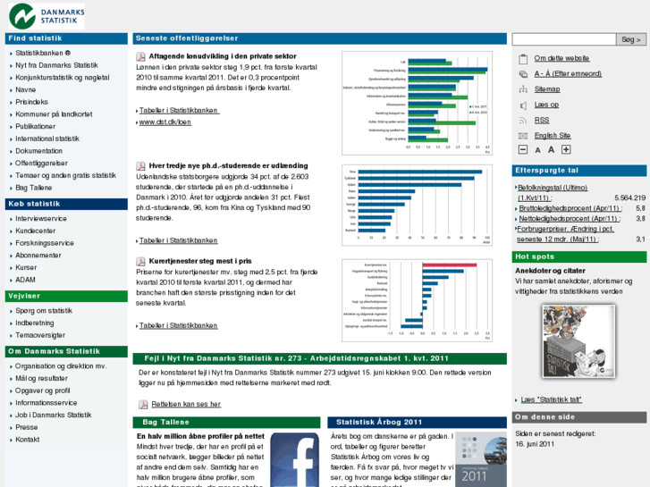Open Temaoversigter link

40,335
